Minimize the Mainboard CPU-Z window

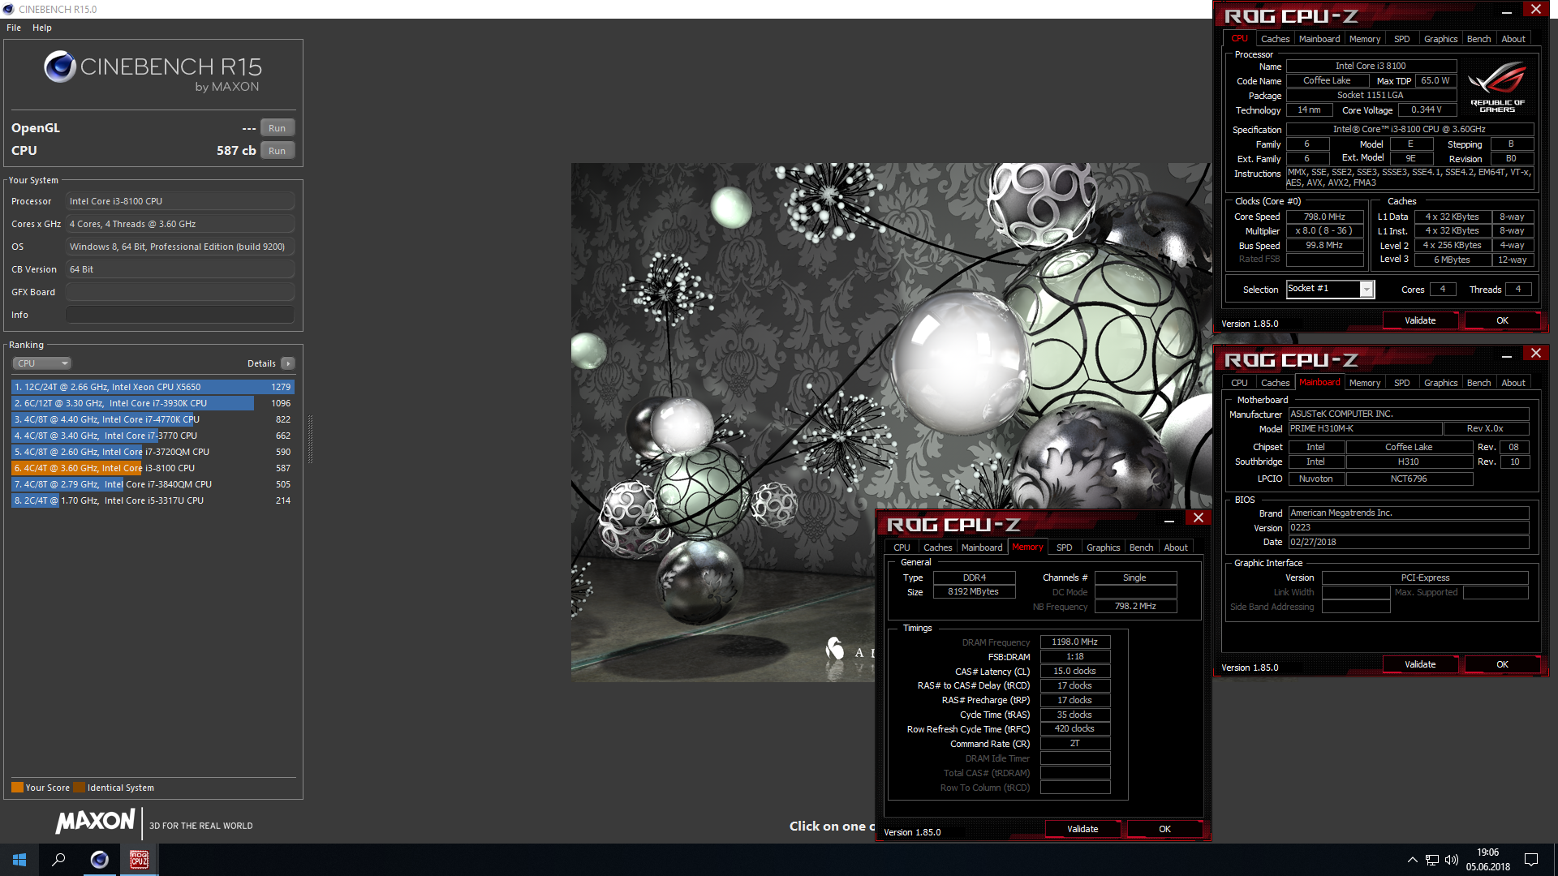click(1507, 354)
